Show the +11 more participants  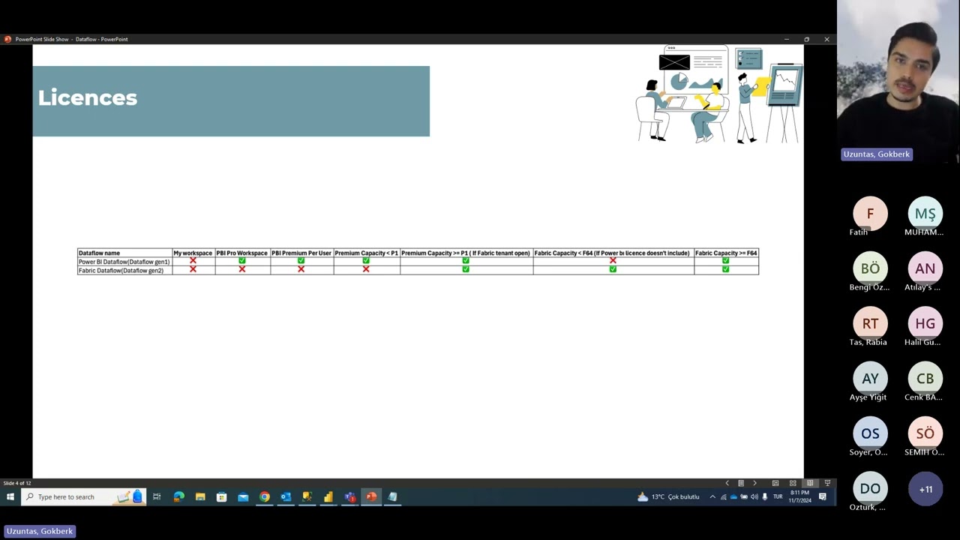pos(925,489)
